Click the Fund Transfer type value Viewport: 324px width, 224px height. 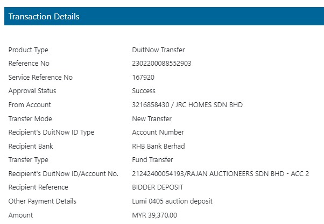click(x=152, y=160)
